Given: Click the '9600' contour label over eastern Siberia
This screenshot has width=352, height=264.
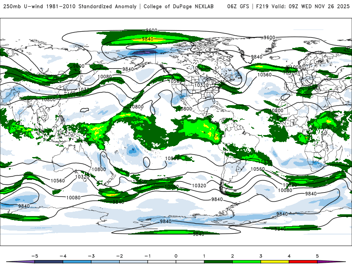Looking at the screenshot, I should tap(79, 66).
